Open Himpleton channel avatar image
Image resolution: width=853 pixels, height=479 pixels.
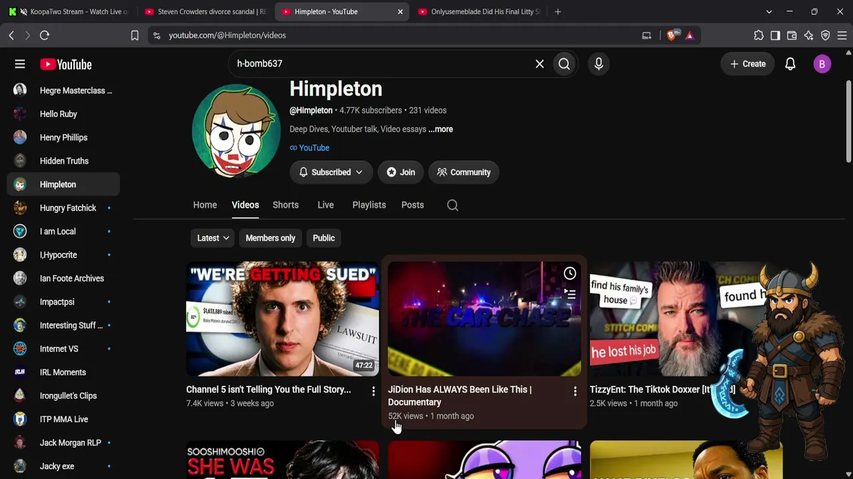point(236,131)
